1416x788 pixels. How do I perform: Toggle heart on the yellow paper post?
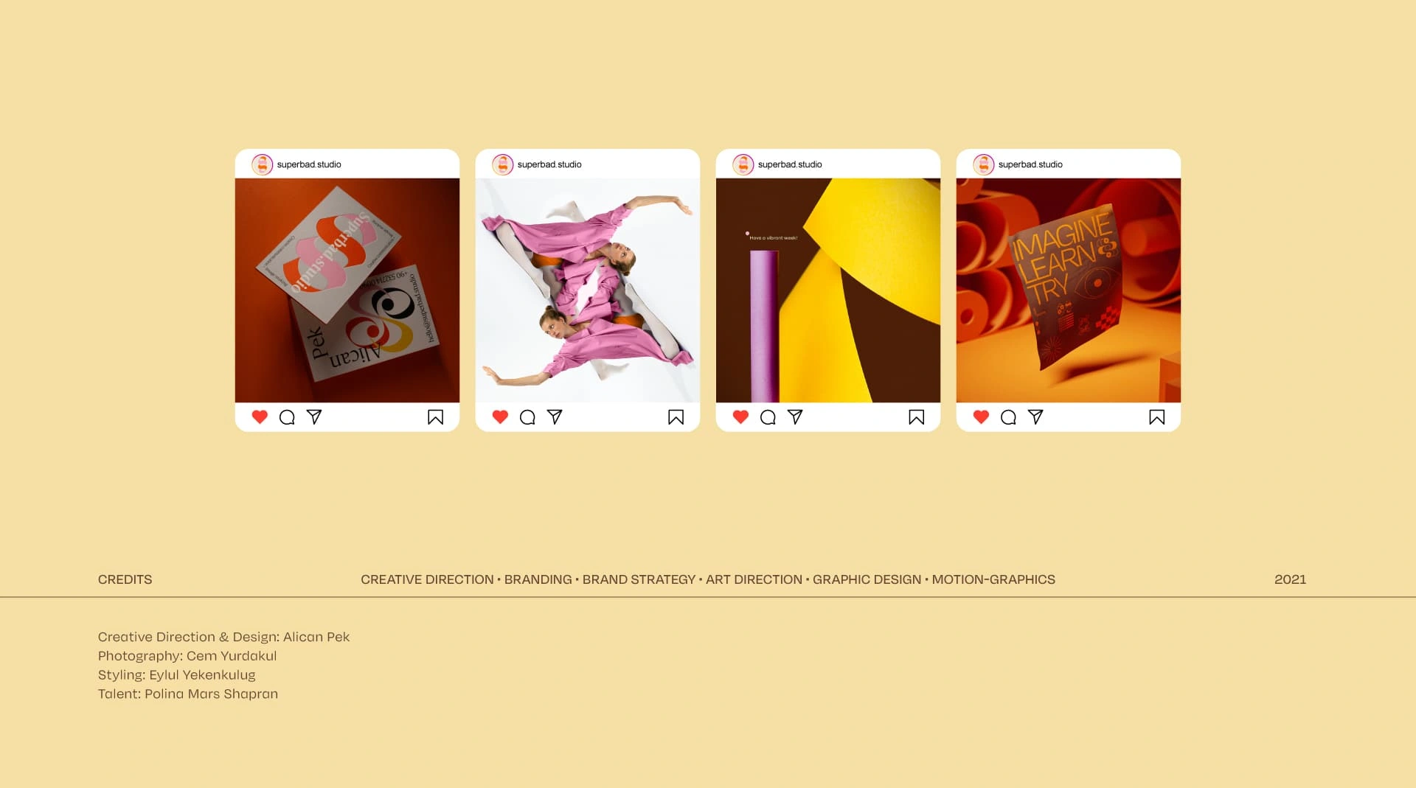[x=740, y=417]
